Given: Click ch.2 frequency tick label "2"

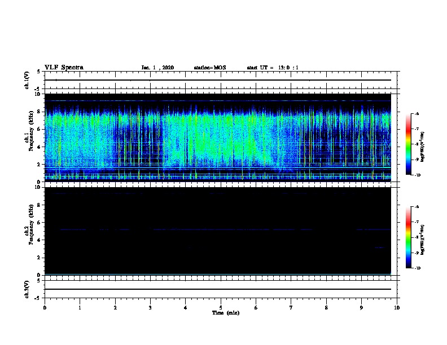Looking at the screenshot, I should pos(40,258).
